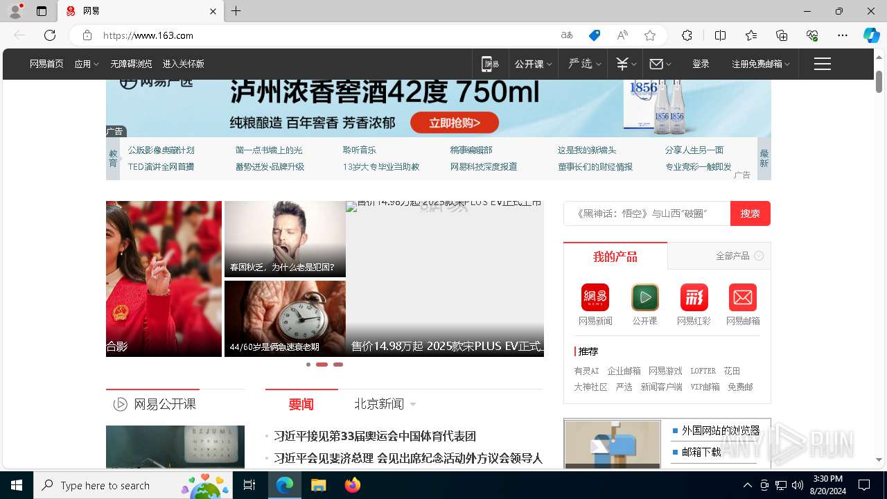Viewport: 887px width, 499px height.
Task: Click the yen payment icon
Action: (622, 64)
